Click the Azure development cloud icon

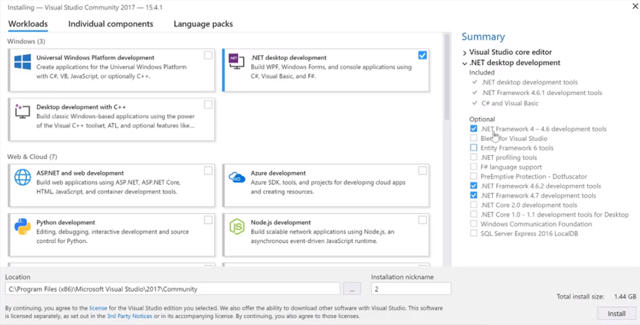[x=236, y=177]
